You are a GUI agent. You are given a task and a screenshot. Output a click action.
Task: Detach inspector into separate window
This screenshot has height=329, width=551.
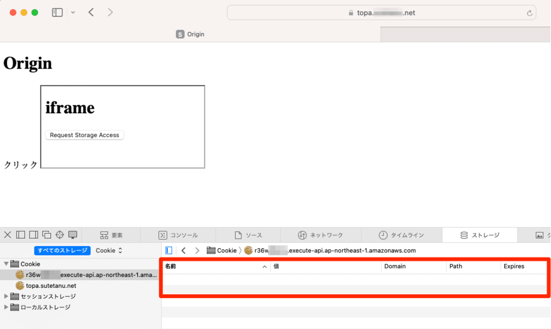[47, 235]
